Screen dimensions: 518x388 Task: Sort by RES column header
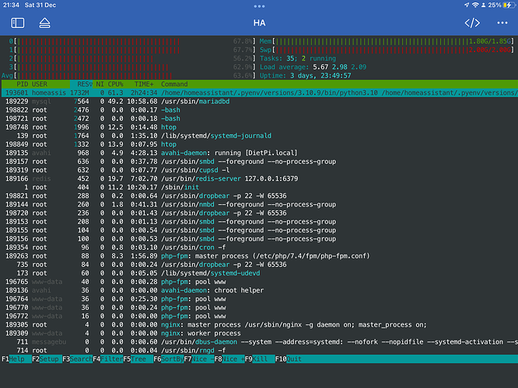pos(85,84)
